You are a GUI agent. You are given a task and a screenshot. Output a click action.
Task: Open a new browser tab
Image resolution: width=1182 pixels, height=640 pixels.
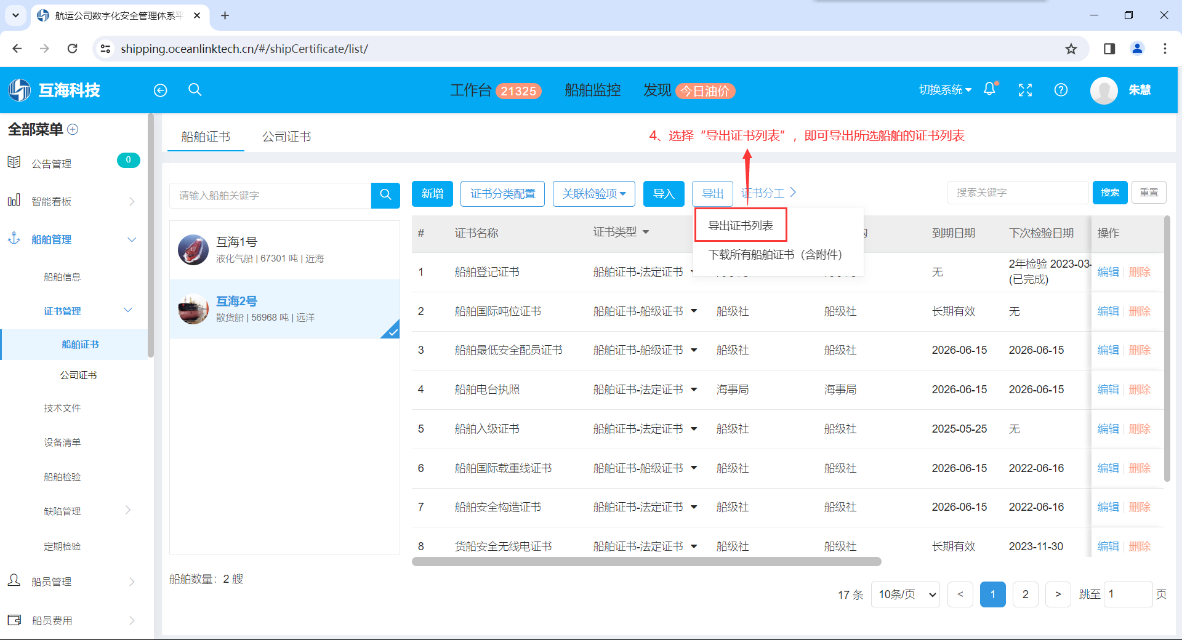click(225, 15)
